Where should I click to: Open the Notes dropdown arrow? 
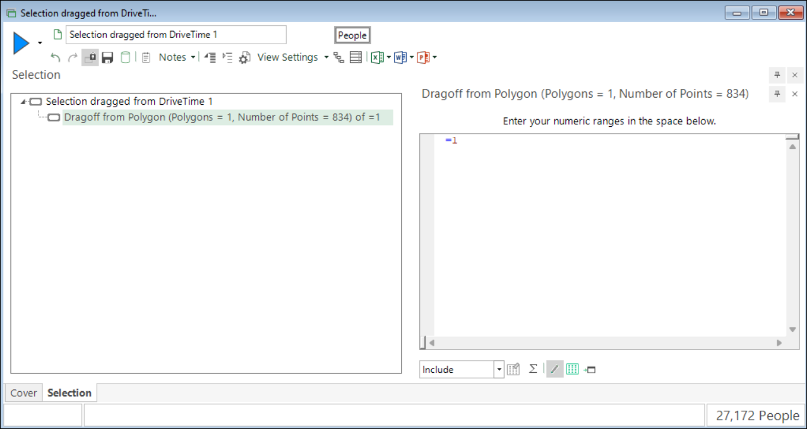point(193,57)
